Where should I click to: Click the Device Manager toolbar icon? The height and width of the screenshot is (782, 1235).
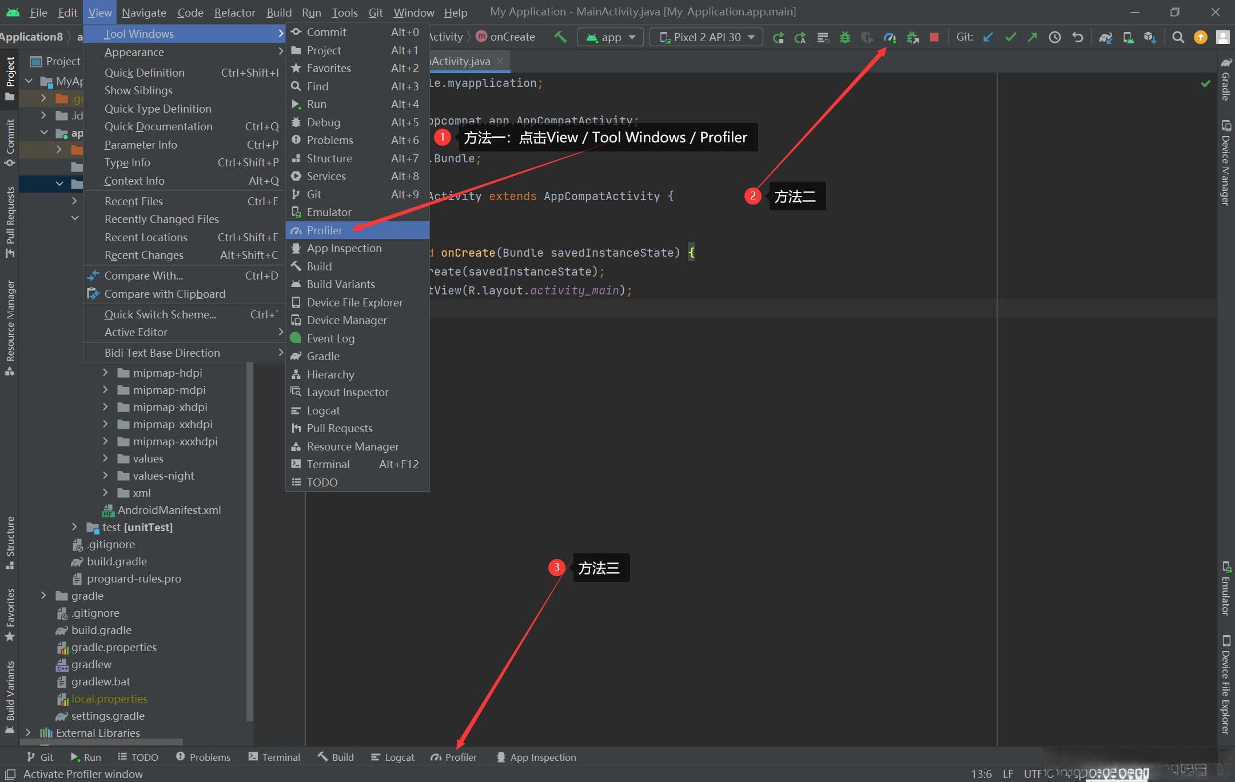pos(1128,37)
